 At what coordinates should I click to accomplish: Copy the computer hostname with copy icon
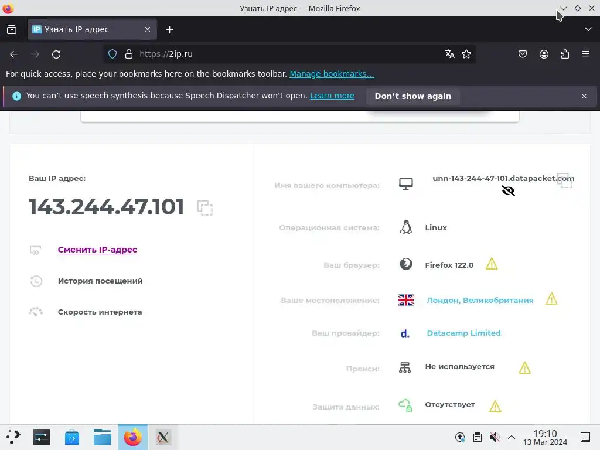click(x=565, y=180)
